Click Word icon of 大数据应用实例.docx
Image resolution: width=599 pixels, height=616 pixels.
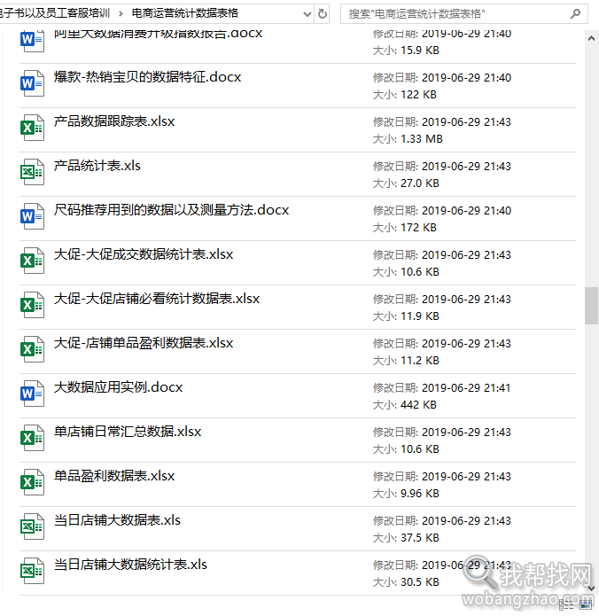32,394
